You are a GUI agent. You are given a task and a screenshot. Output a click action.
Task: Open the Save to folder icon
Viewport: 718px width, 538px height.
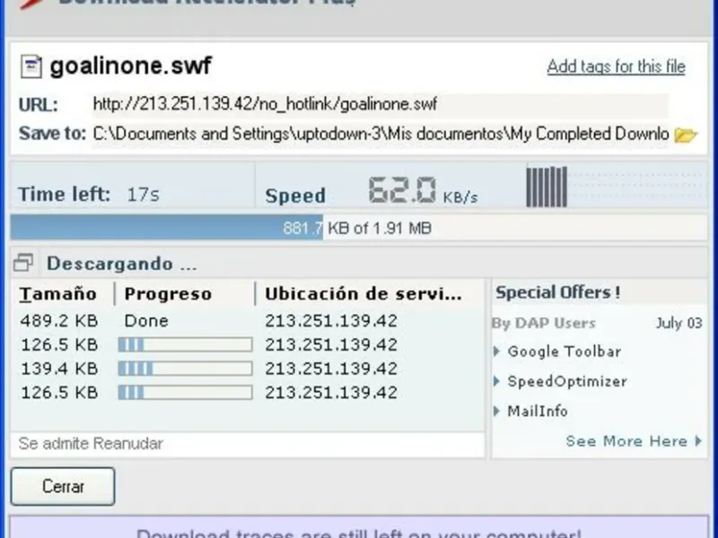point(686,135)
